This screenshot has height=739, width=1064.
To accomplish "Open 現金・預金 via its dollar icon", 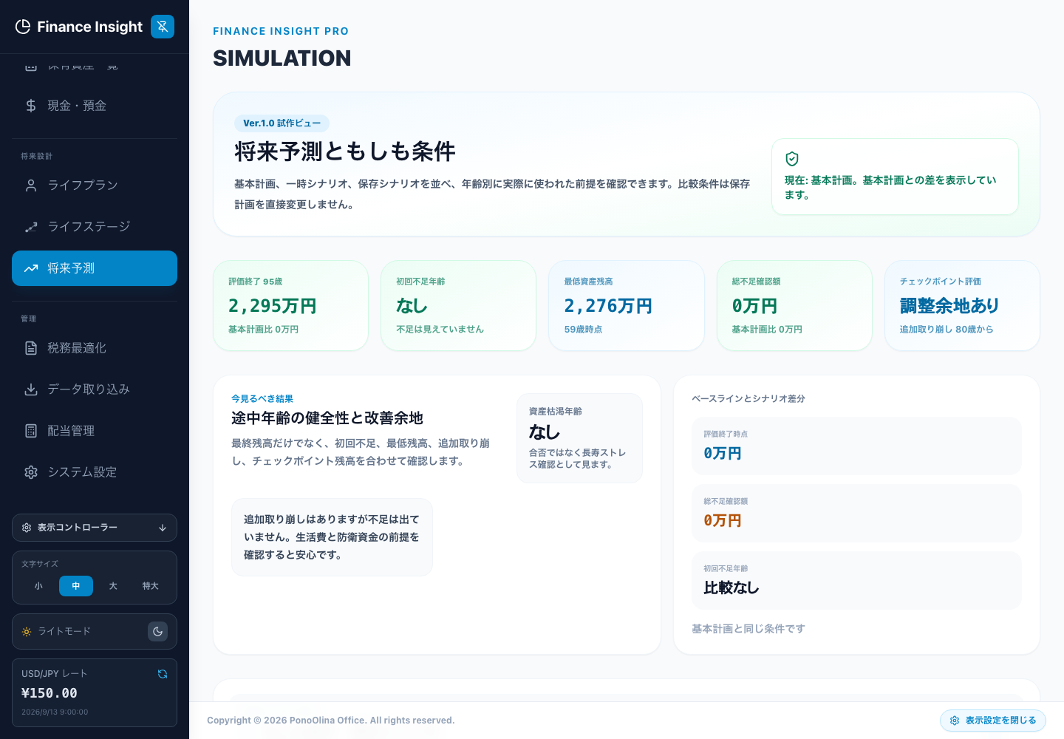I will pos(31,106).
